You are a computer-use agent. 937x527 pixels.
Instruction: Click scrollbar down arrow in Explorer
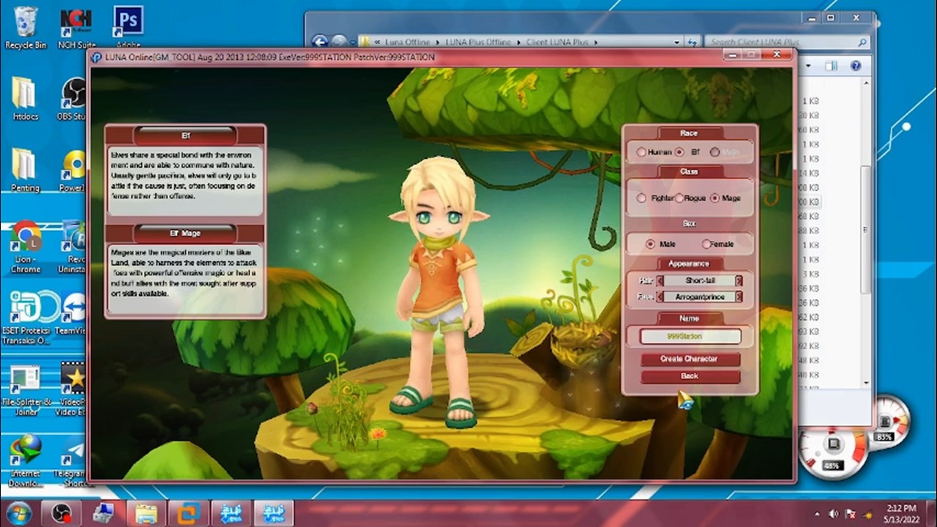(x=865, y=382)
